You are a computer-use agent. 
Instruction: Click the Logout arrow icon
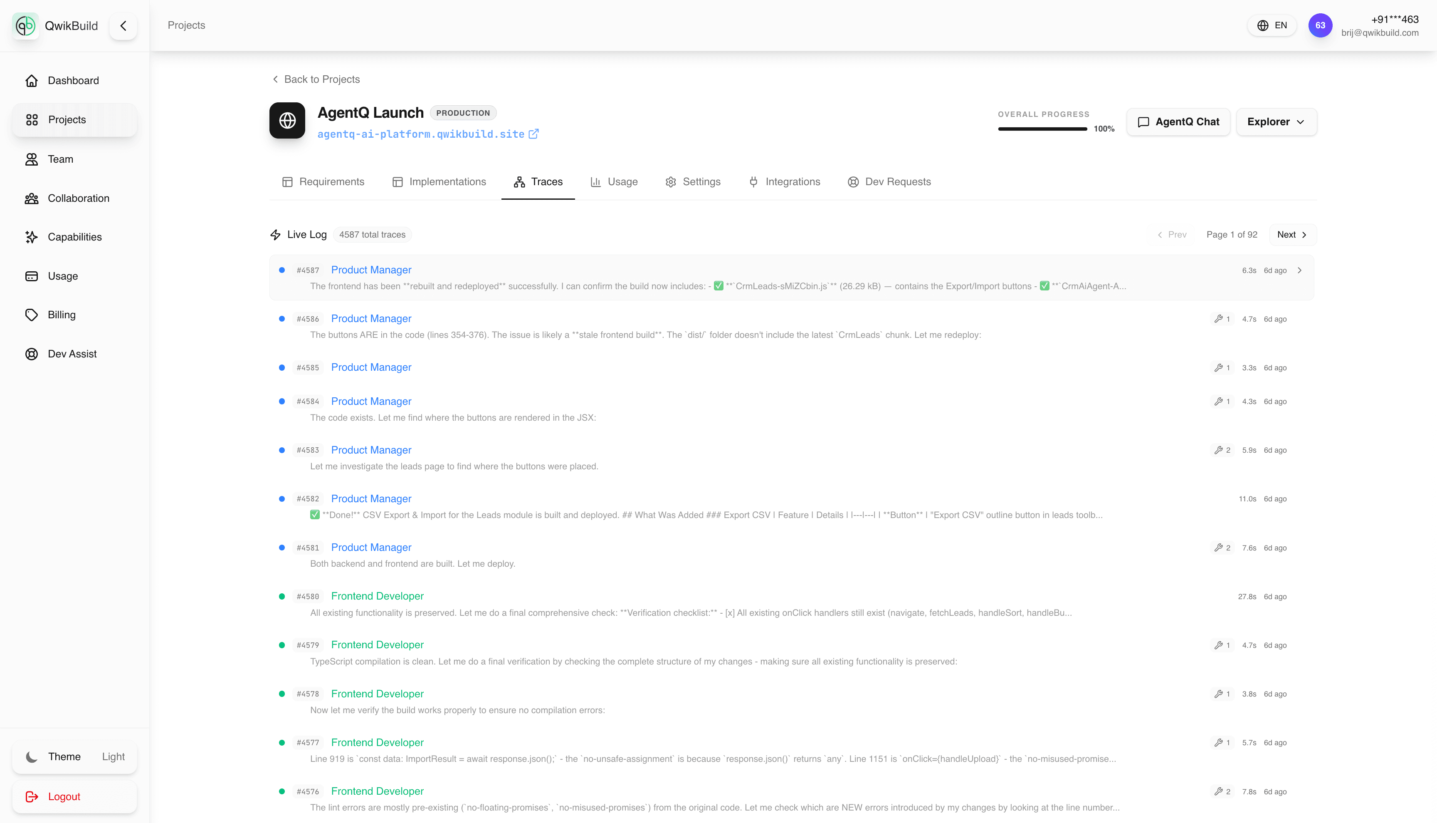point(32,796)
